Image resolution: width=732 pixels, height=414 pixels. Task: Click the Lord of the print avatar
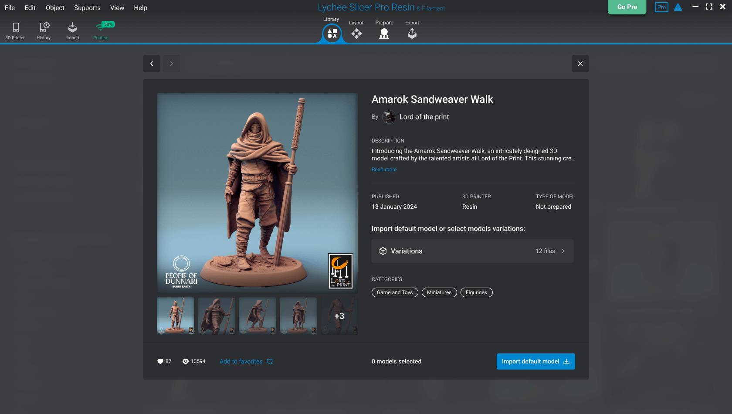click(x=389, y=117)
